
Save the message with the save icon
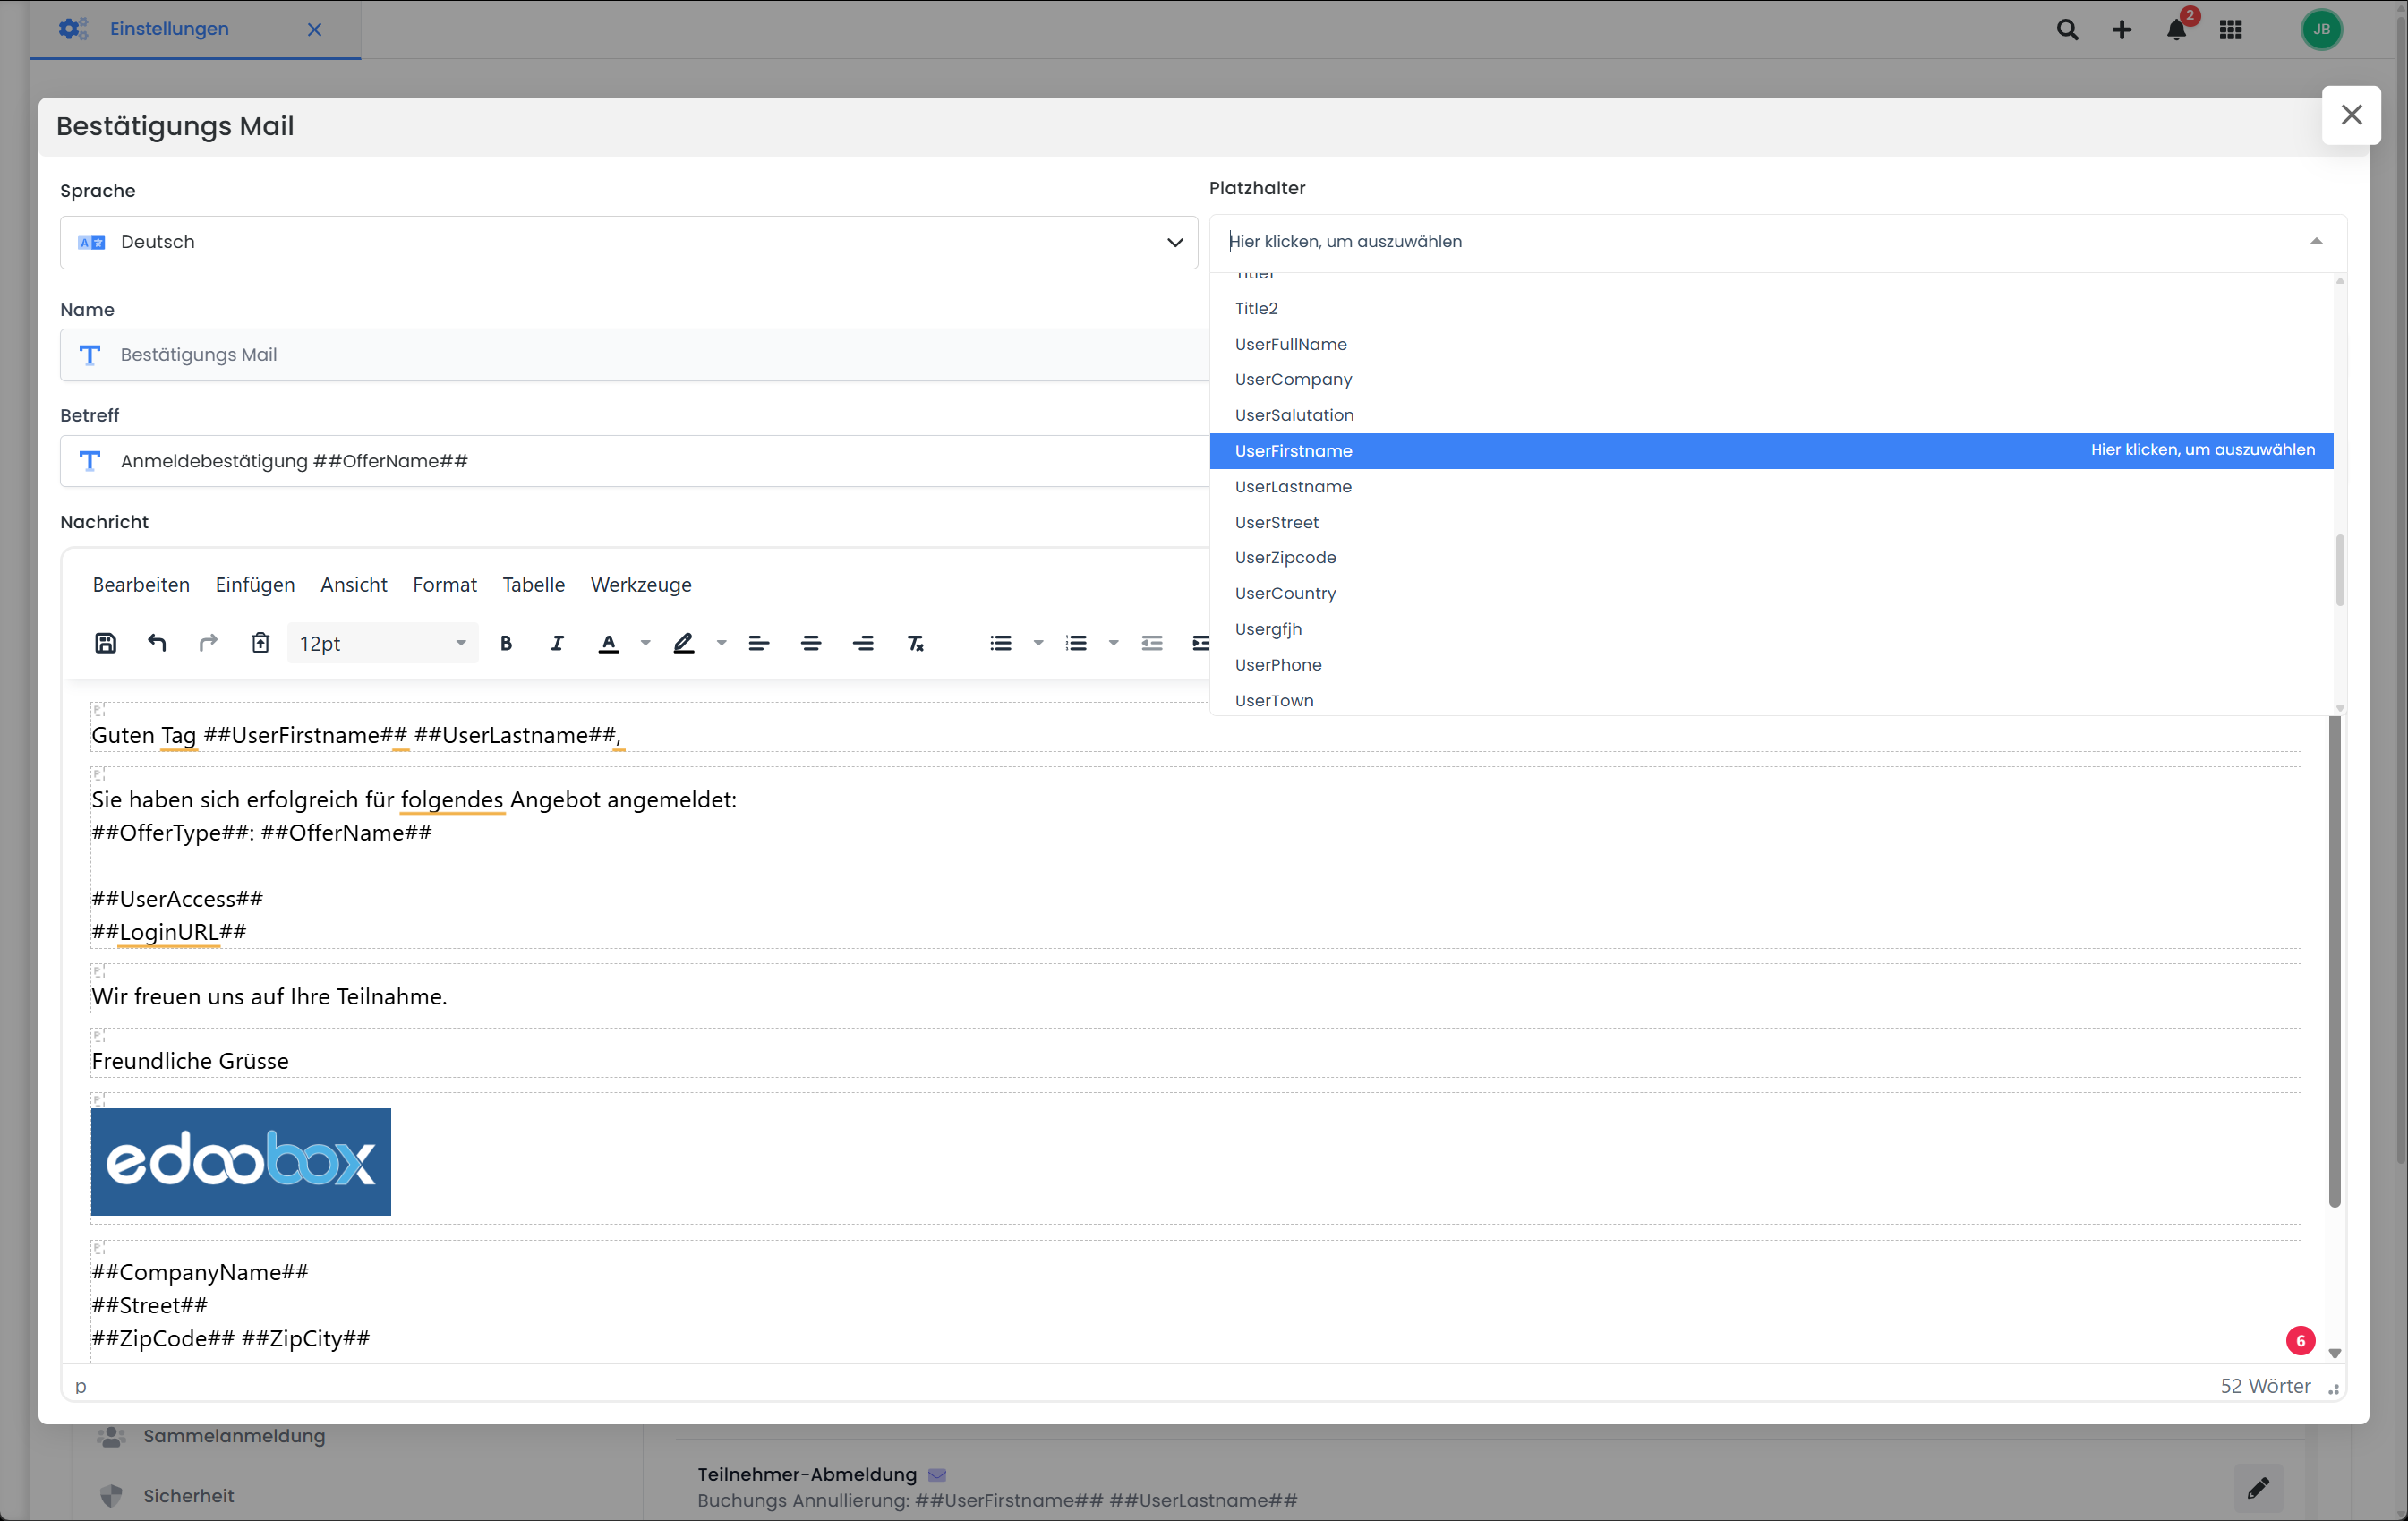[106, 643]
